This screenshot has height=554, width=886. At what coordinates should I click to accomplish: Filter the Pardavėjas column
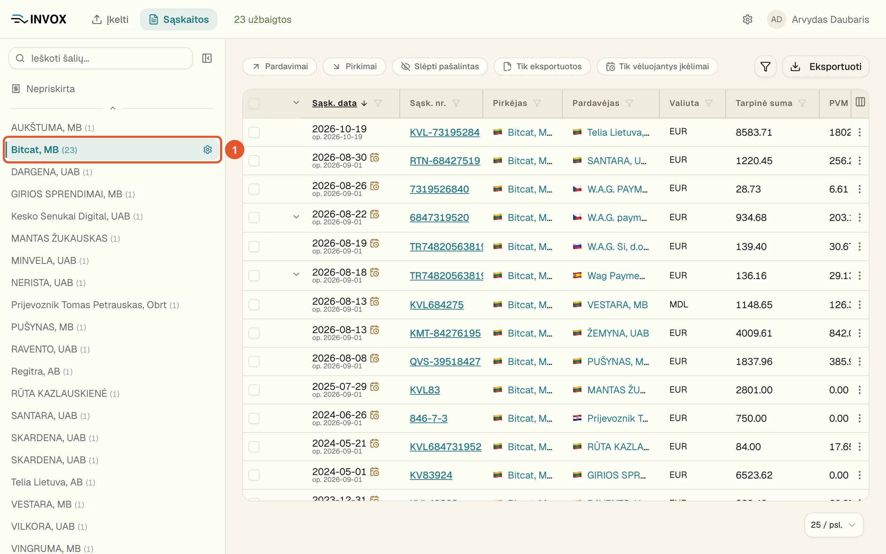click(x=629, y=103)
